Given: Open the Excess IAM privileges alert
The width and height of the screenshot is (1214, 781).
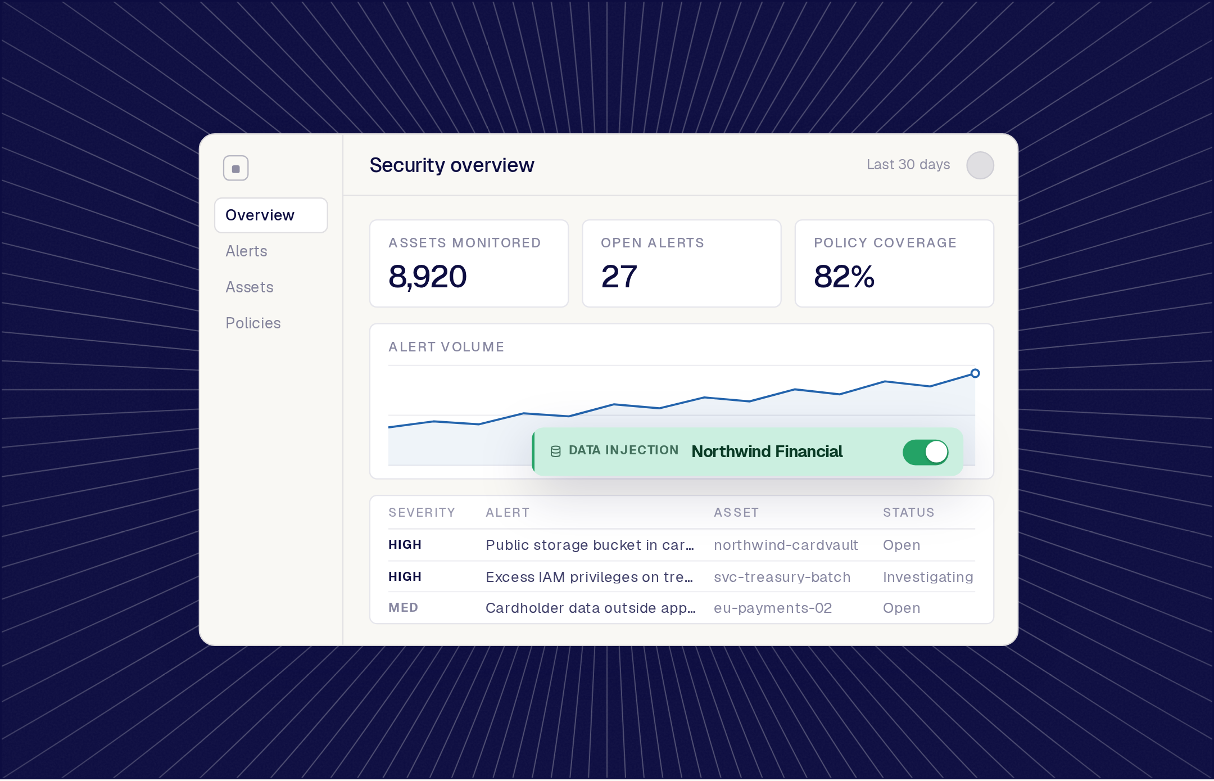Looking at the screenshot, I should [x=589, y=577].
